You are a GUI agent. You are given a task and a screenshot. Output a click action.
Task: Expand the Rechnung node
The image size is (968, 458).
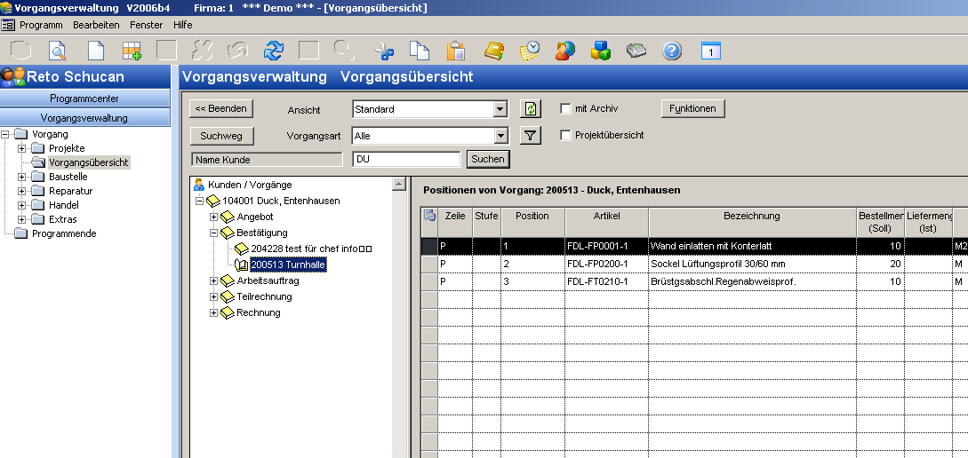point(213,313)
